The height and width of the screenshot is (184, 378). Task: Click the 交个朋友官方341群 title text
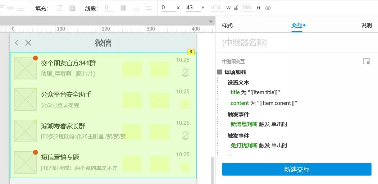point(68,63)
